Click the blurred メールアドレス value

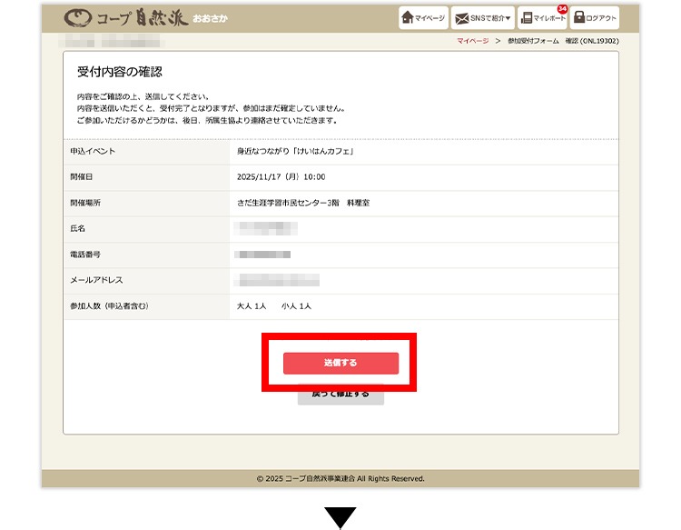[x=275, y=280]
